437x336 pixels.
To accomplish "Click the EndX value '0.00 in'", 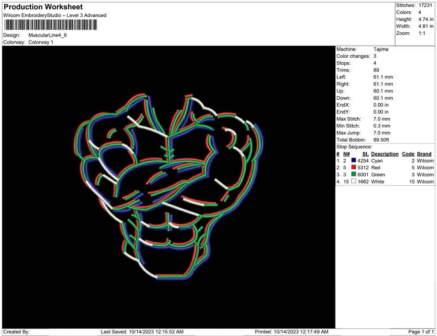I will tap(381, 105).
